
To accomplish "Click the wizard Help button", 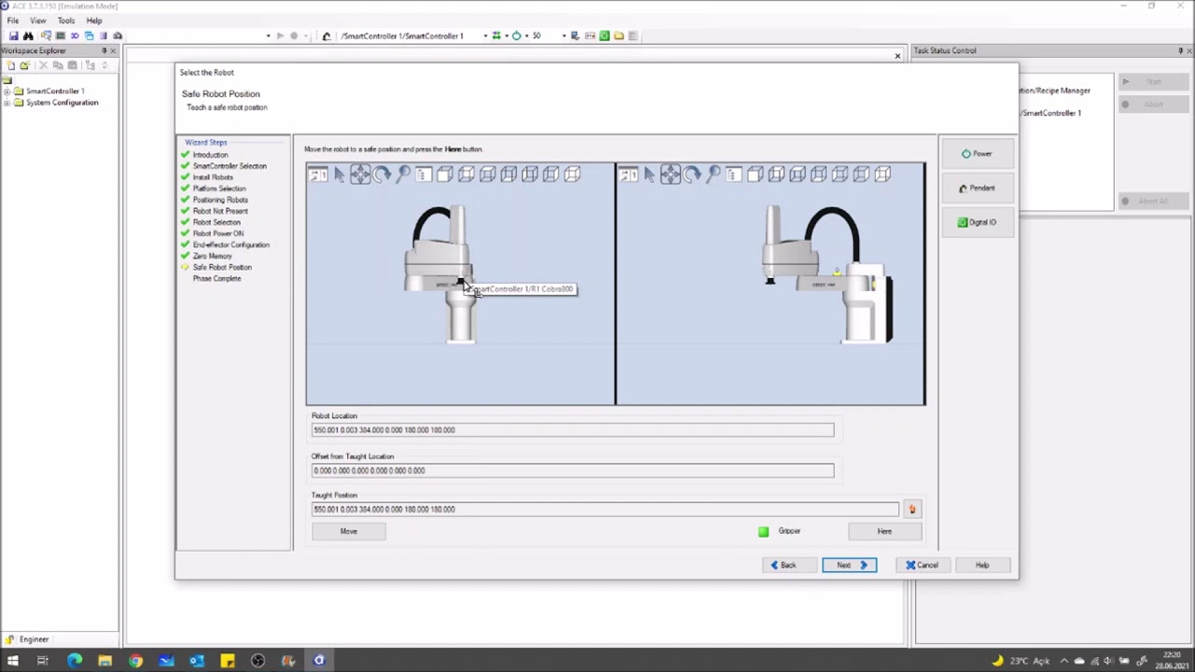I will pos(982,565).
